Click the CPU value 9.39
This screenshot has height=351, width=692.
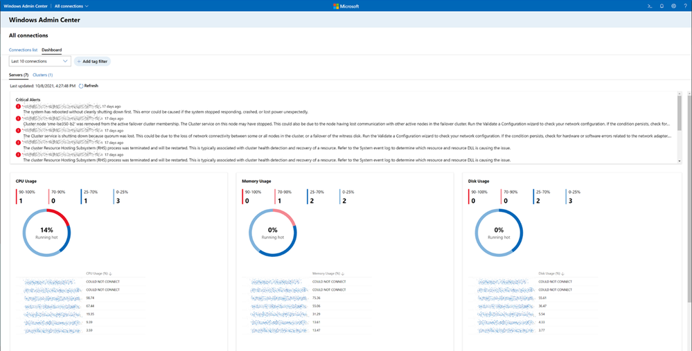point(89,323)
